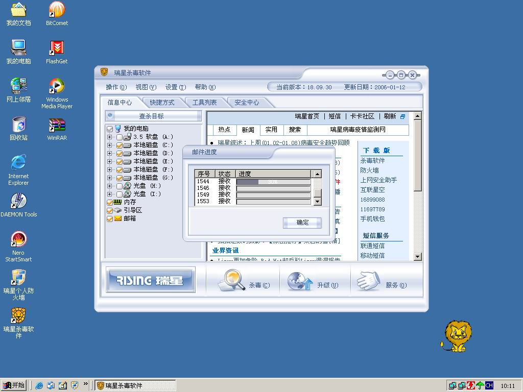Open Internet Explorer from the quick launch bar
Viewport: 523px width, 392px height.
(x=39, y=385)
